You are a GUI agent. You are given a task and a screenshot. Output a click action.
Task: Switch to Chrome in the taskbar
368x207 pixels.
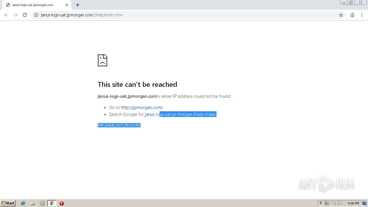[52, 203]
